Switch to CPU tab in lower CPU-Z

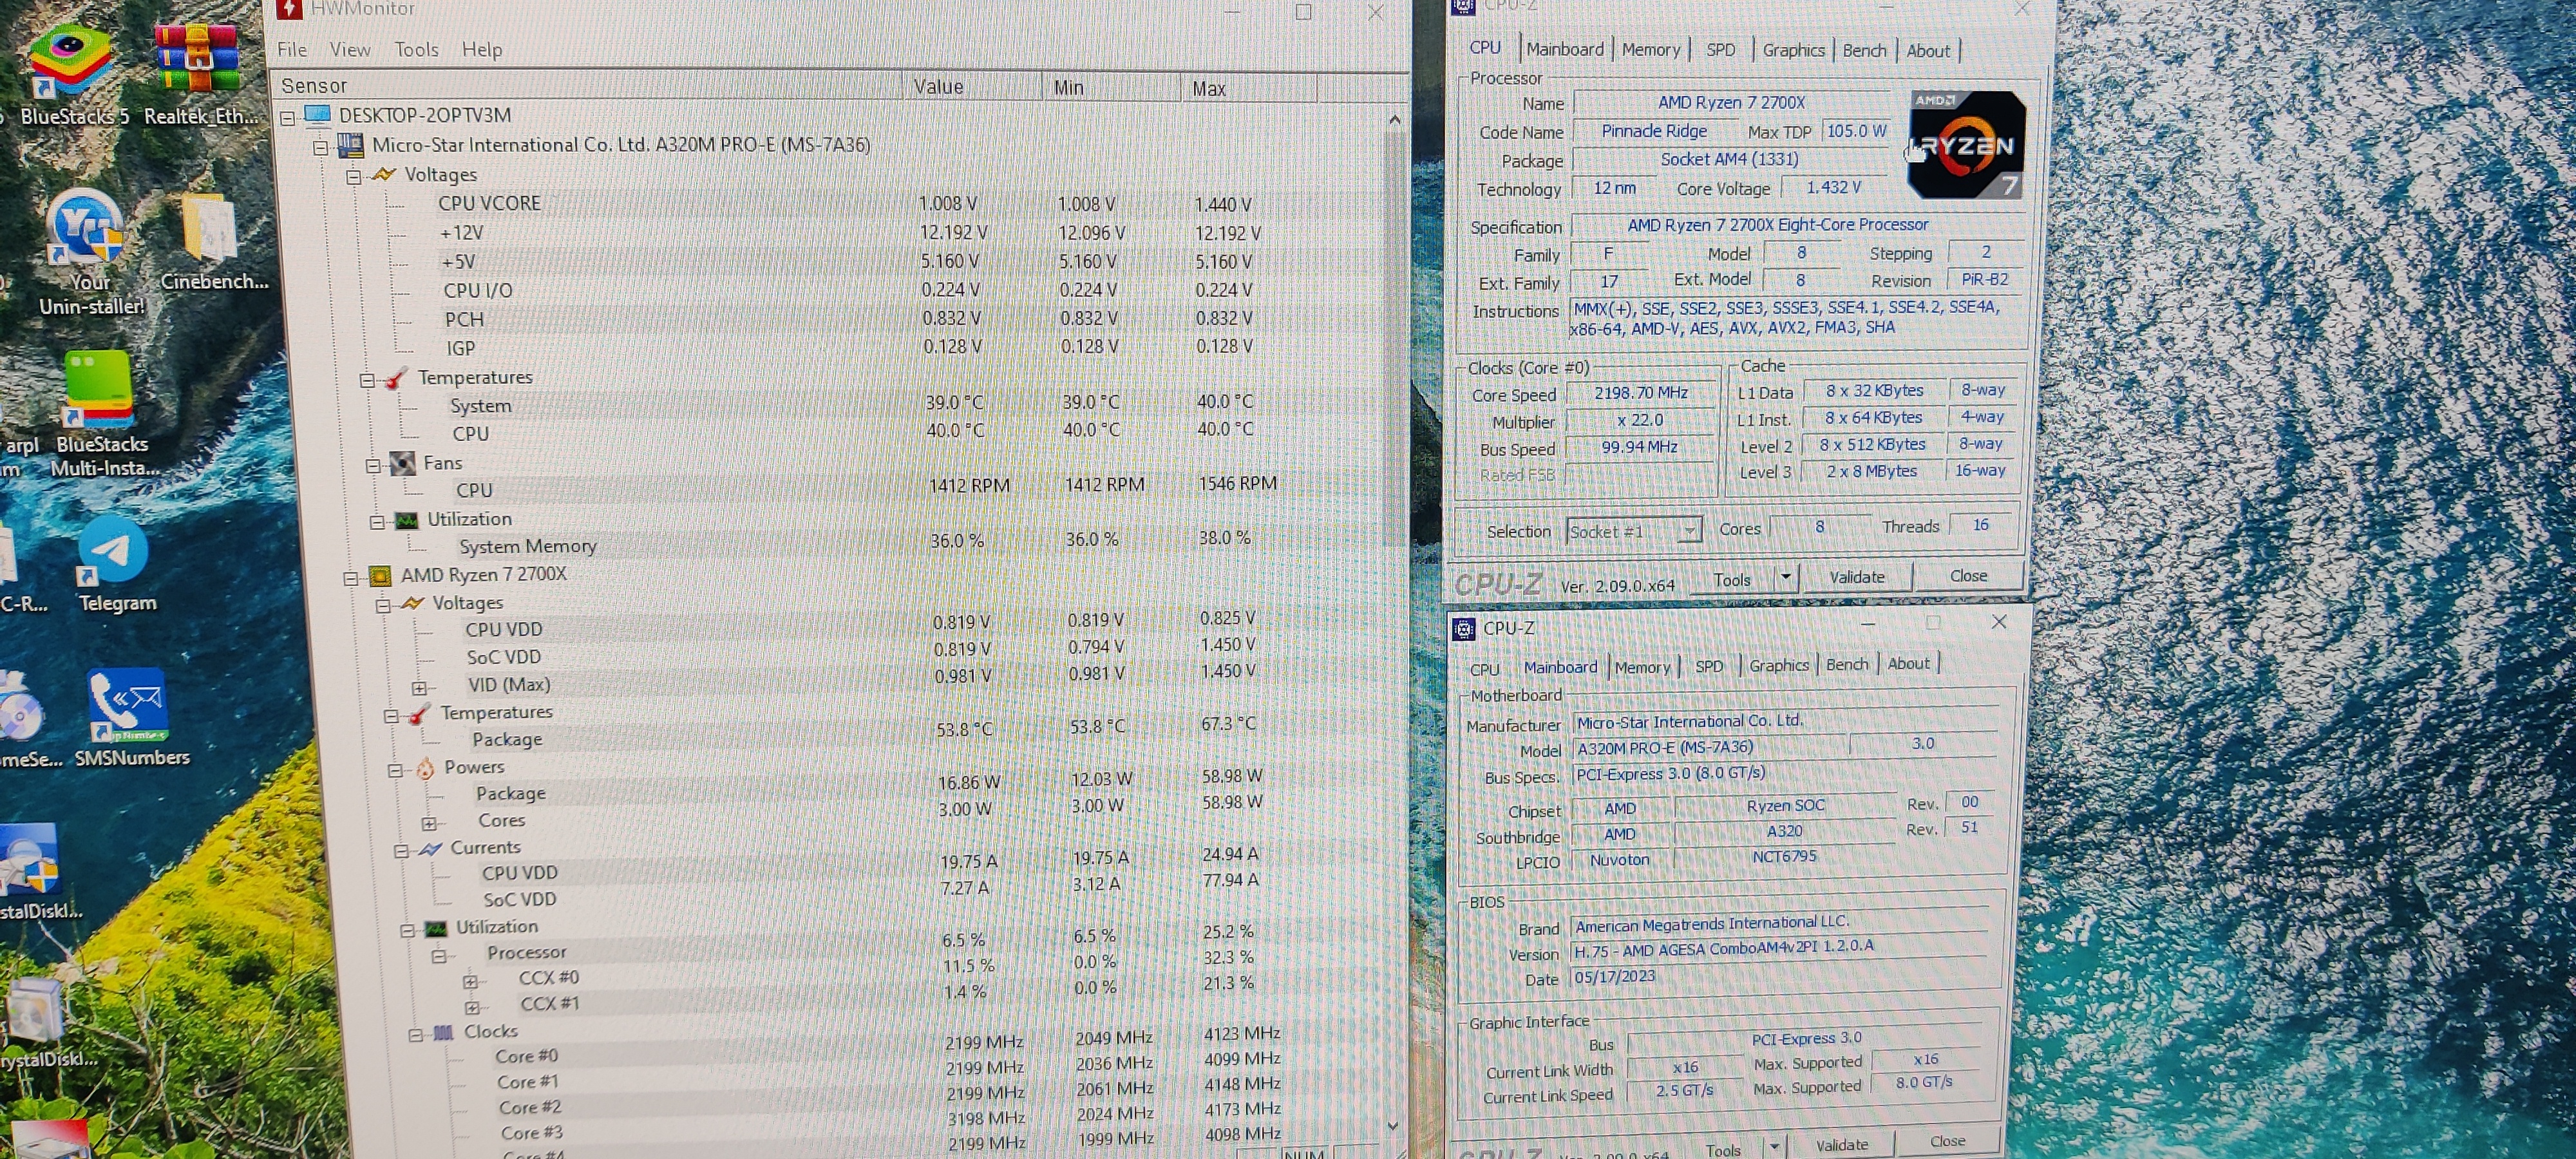pos(1484,669)
